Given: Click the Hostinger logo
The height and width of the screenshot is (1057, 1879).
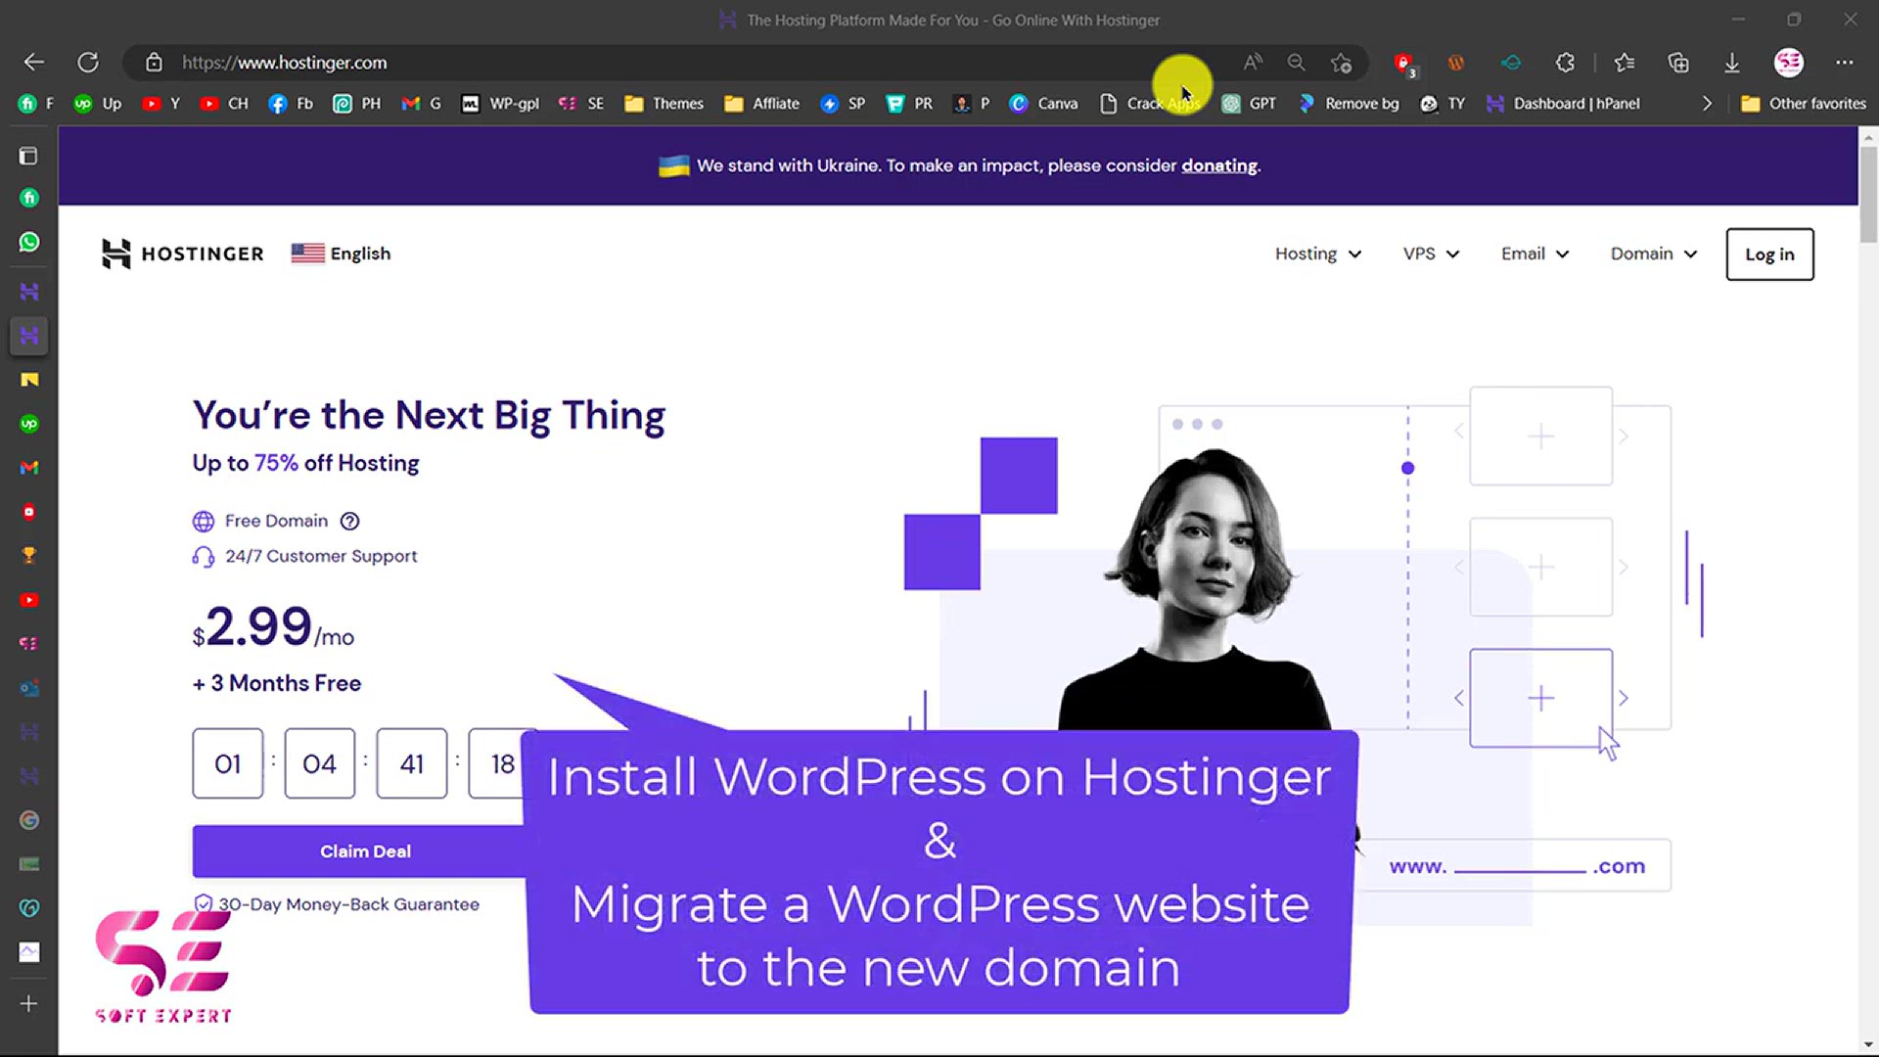Looking at the screenshot, I should (182, 253).
